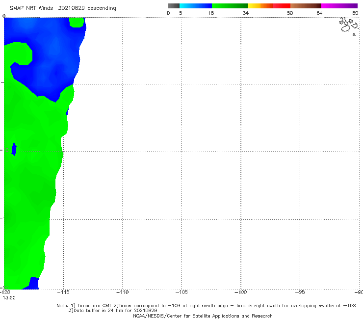Click the green segment of the color bar
The width and height of the screenshot is (363, 319).
[x=230, y=6]
